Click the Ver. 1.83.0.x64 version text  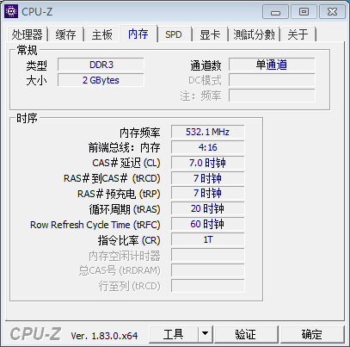(x=104, y=336)
